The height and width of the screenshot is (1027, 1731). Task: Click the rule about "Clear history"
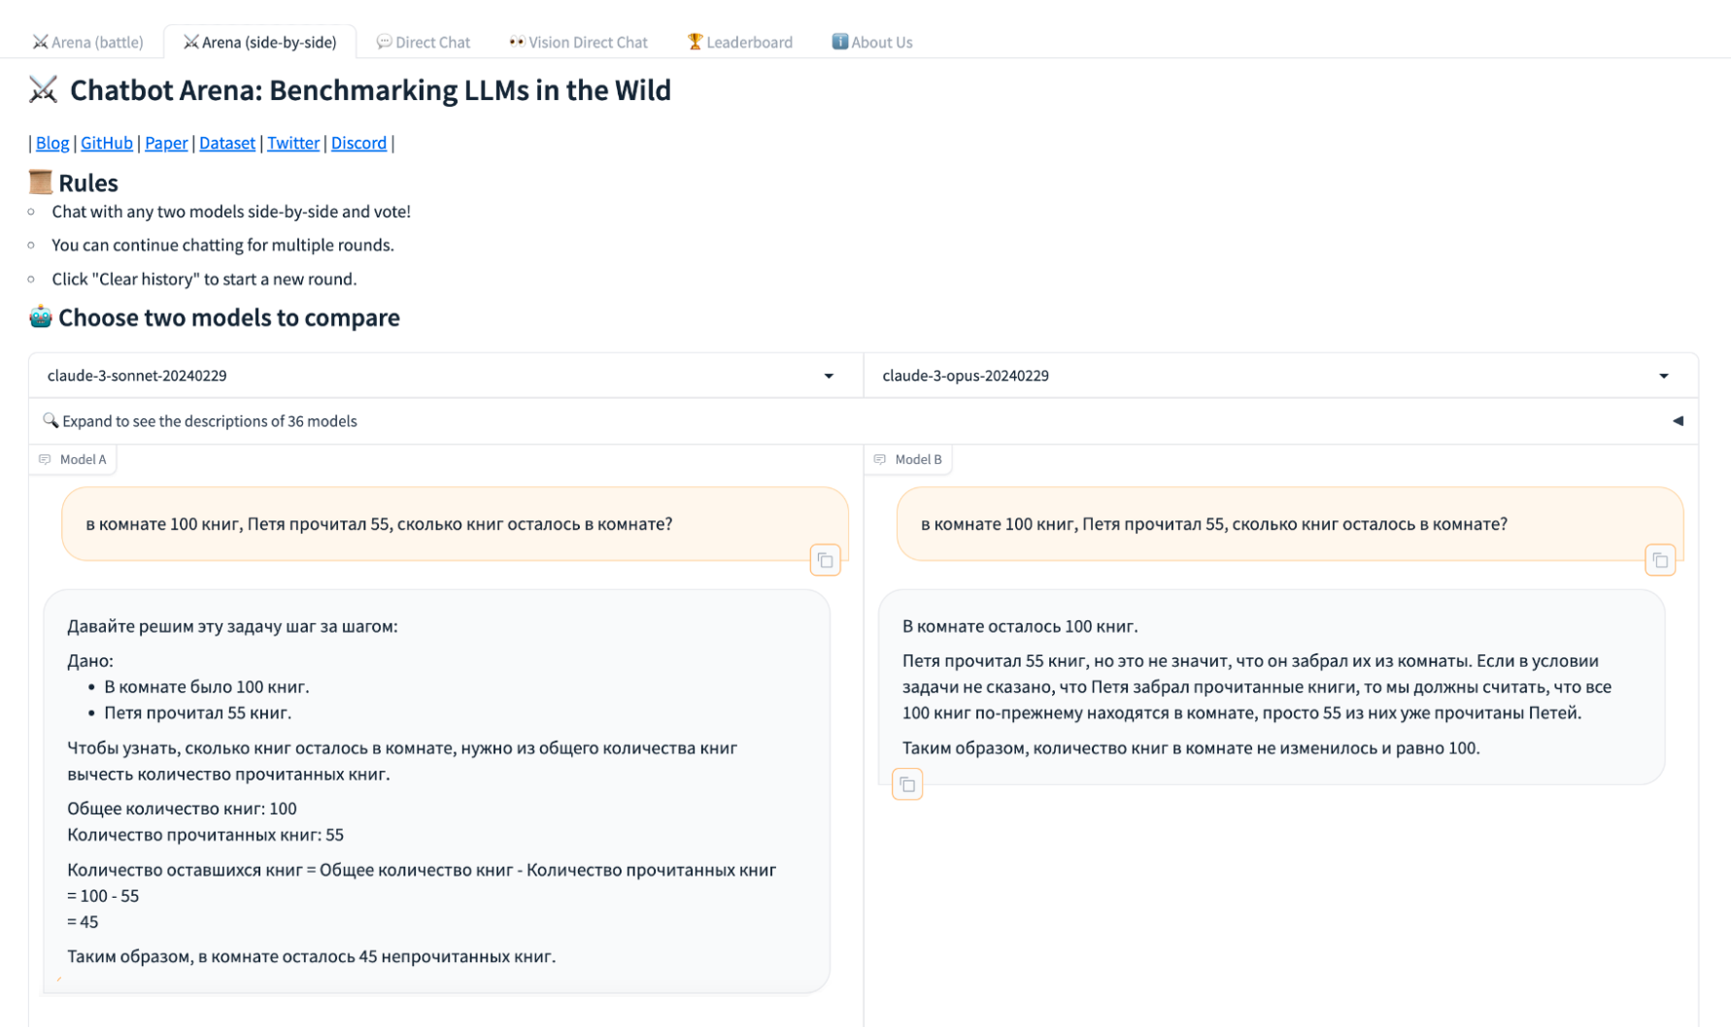click(x=204, y=280)
